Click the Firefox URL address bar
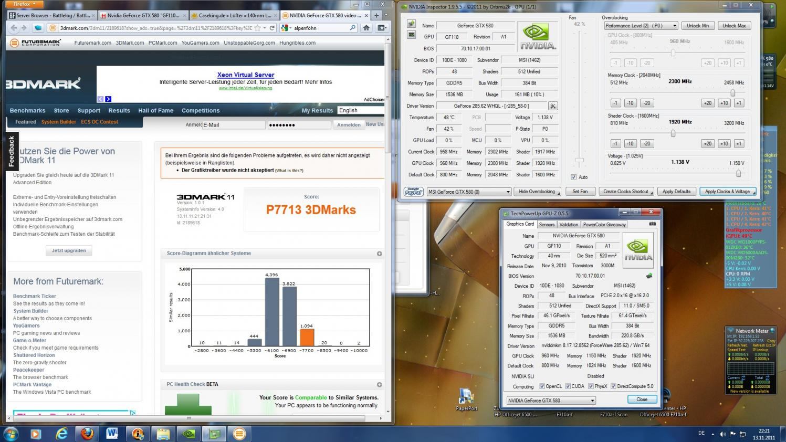Viewport: 786px width, 442px height. tap(155, 28)
